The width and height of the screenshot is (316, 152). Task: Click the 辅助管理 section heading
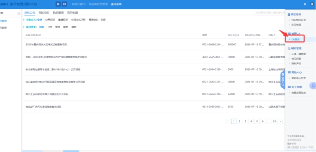(x=296, y=48)
